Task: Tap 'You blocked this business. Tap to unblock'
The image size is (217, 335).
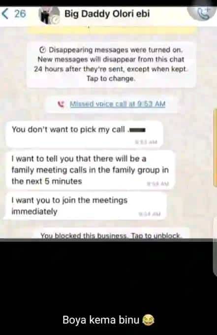Action: coord(111,235)
